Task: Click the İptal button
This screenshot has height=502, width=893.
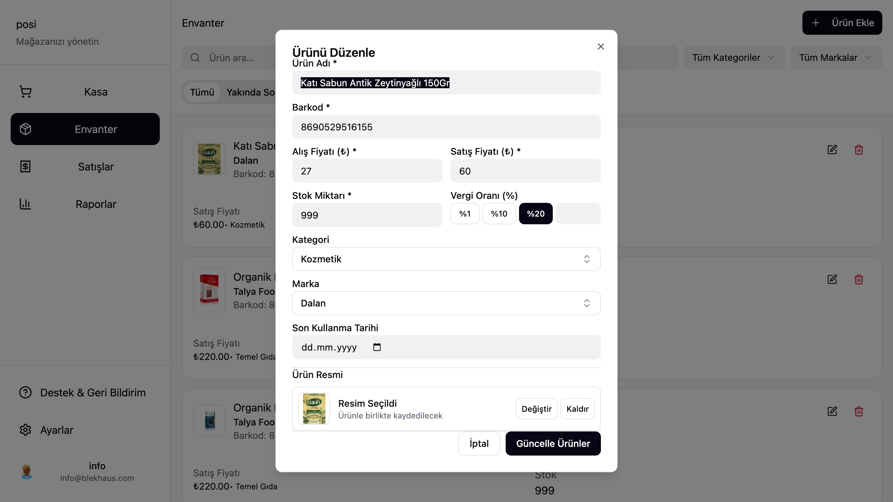Action: click(x=479, y=444)
